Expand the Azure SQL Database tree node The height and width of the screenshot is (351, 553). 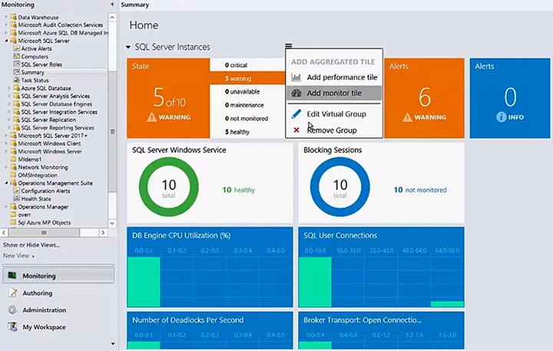tap(9, 88)
